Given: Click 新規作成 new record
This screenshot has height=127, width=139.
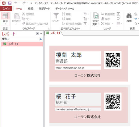Looking at the screenshot, I should tap(108, 14).
